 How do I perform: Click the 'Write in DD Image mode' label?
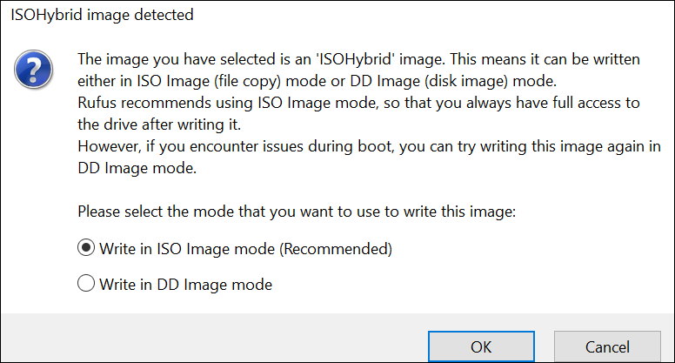pos(186,284)
